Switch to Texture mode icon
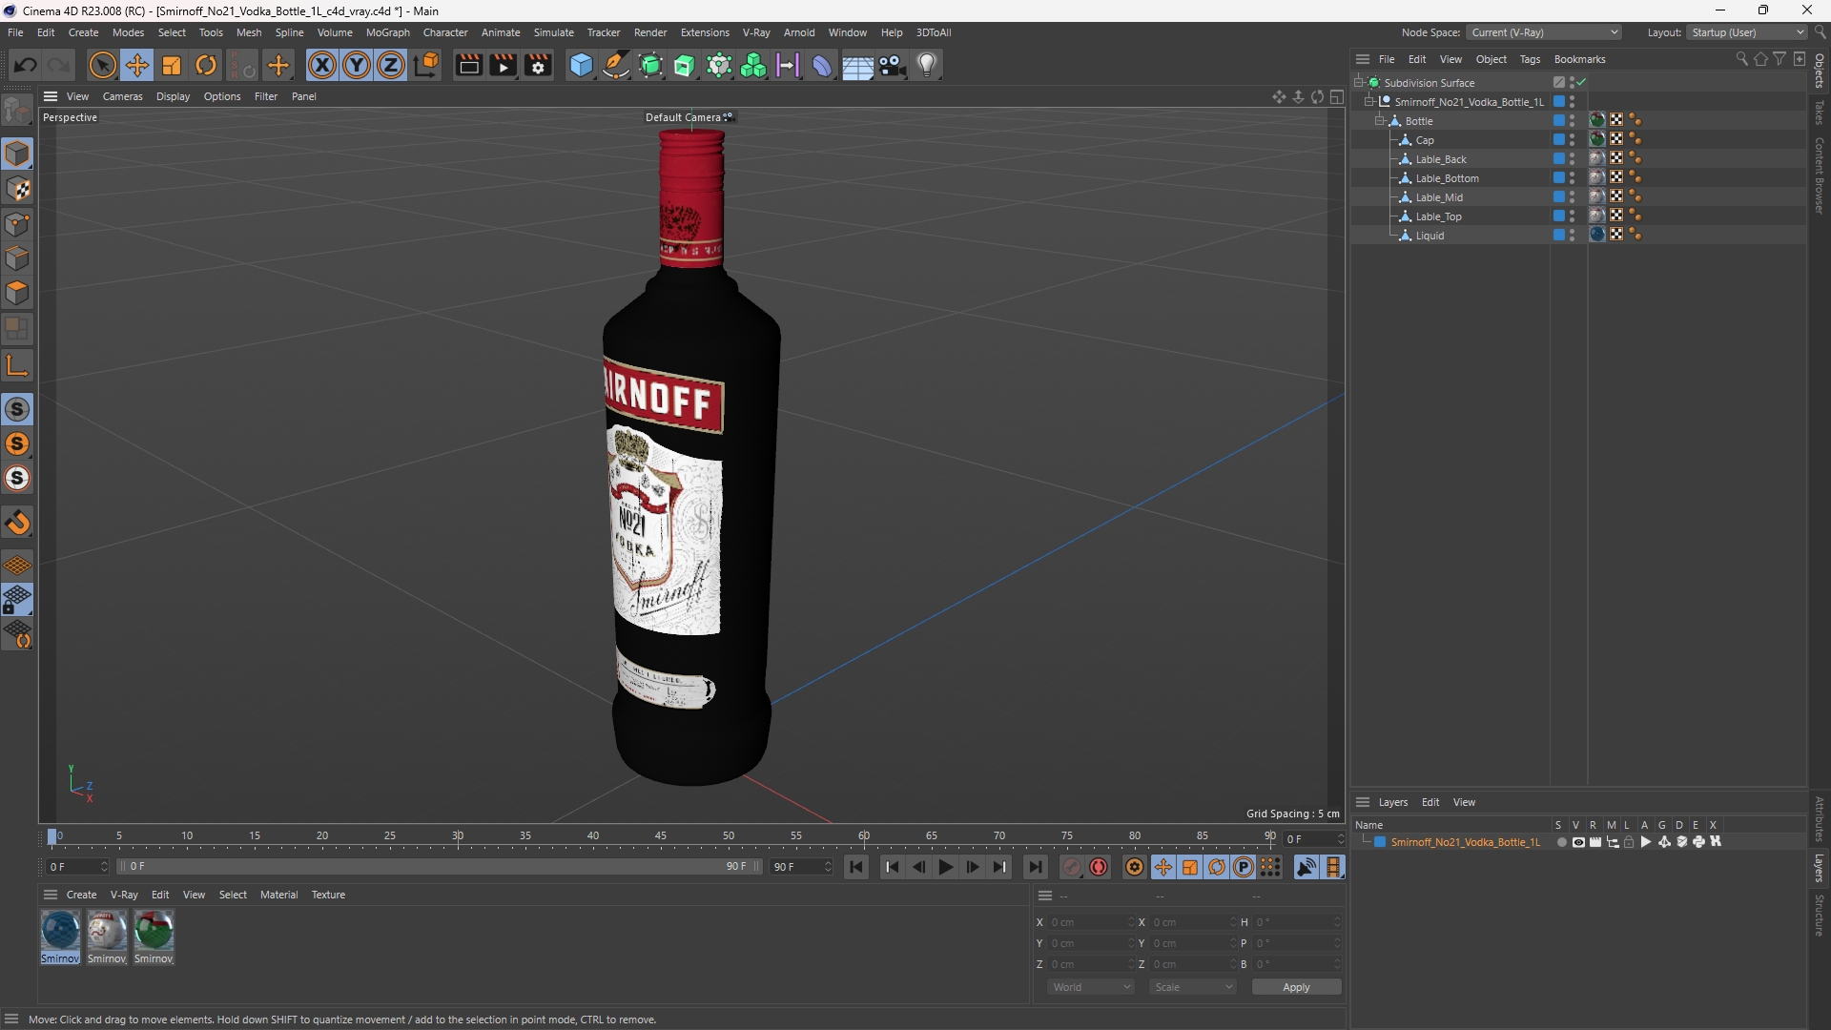The height and width of the screenshot is (1030, 1831). [17, 189]
